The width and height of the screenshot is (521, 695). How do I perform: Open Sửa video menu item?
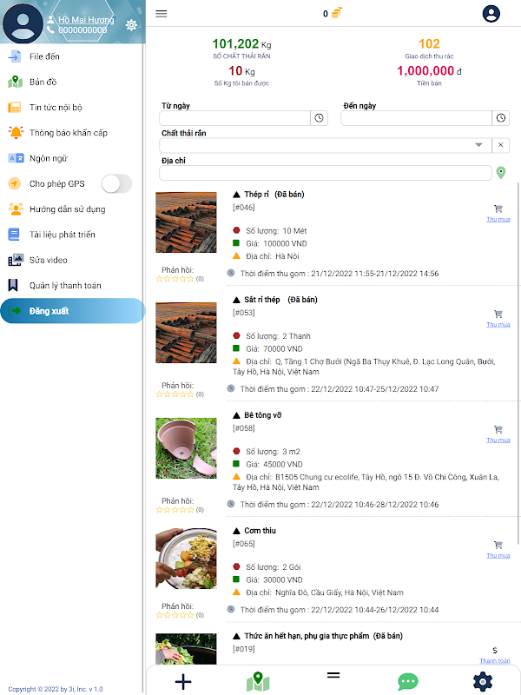pos(71,260)
